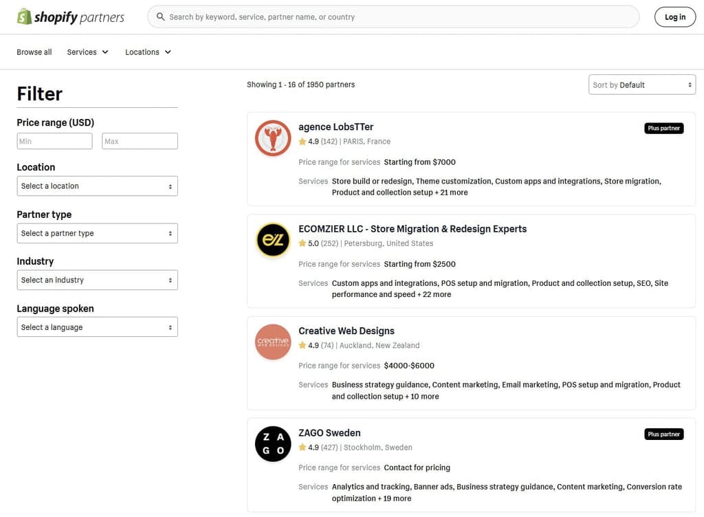The image size is (704, 517).
Task: Click the '+ 21 more' services text
Action: (451, 192)
